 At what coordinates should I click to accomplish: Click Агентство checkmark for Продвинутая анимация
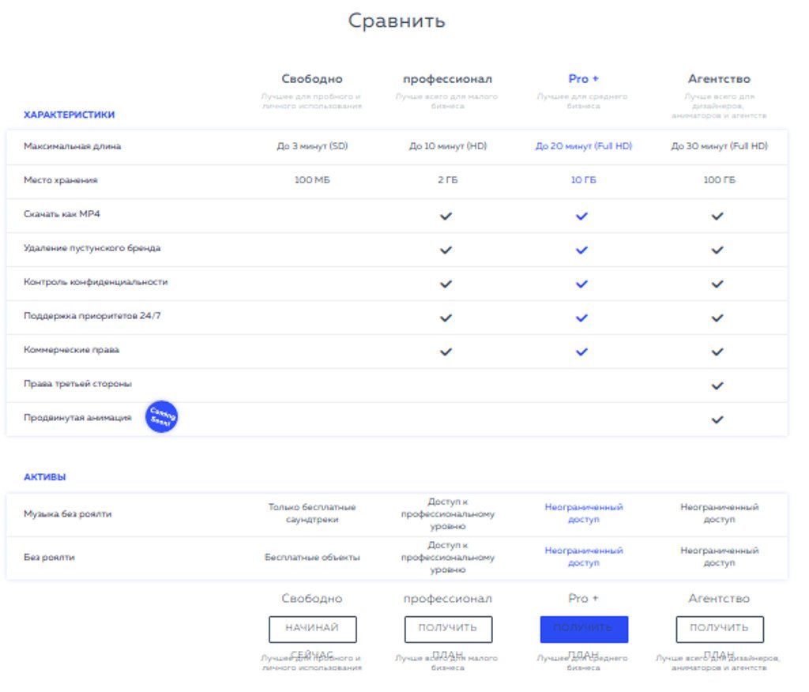(717, 419)
